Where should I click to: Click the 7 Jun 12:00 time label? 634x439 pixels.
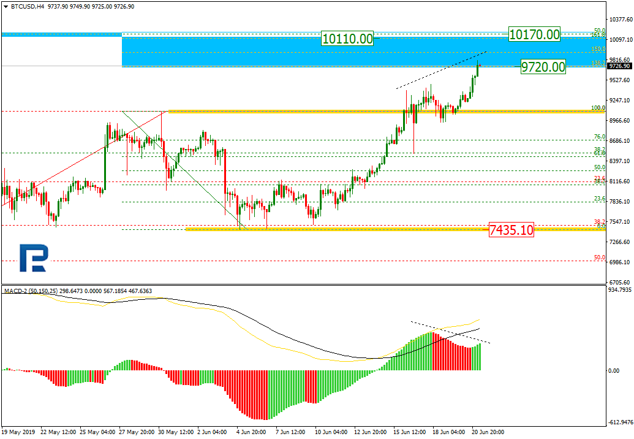point(291,432)
